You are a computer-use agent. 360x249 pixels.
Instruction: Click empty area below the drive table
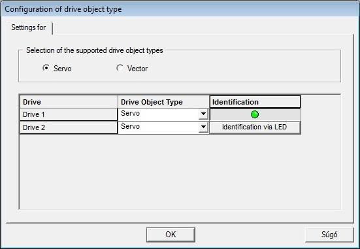tap(179, 171)
